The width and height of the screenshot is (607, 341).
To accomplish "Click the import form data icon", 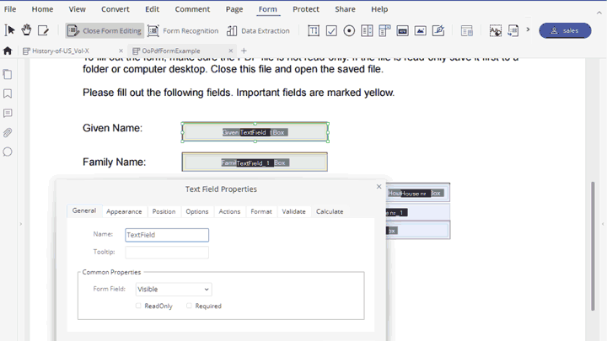I will coord(513,30).
